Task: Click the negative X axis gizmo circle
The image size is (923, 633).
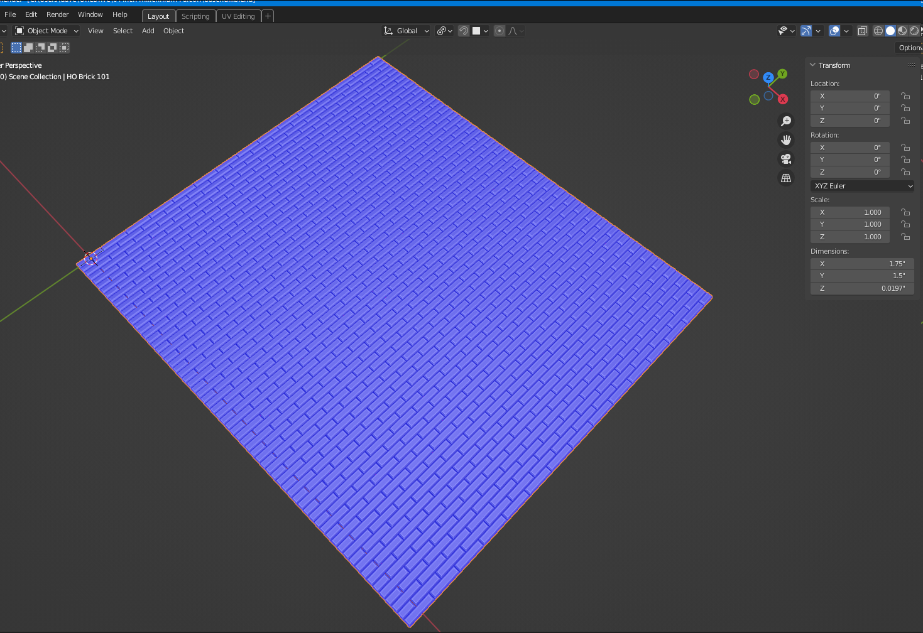Action: [x=754, y=74]
